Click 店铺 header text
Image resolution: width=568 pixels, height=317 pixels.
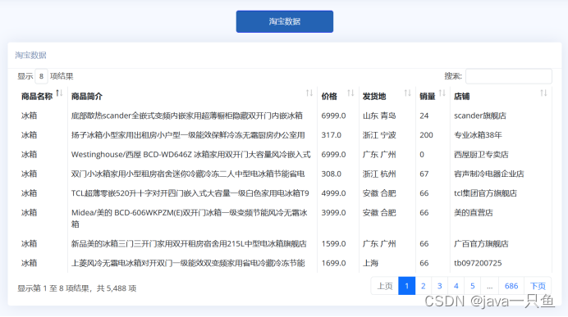coord(462,97)
